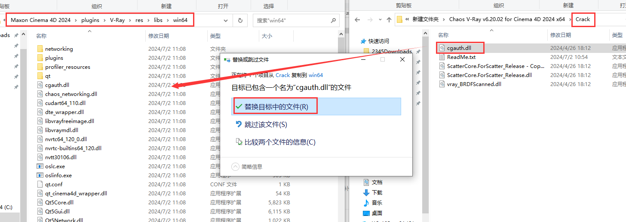This screenshot has height=222, width=626.
Task: Select the 新建文件夹 breadcrumb
Action: (x=425, y=19)
